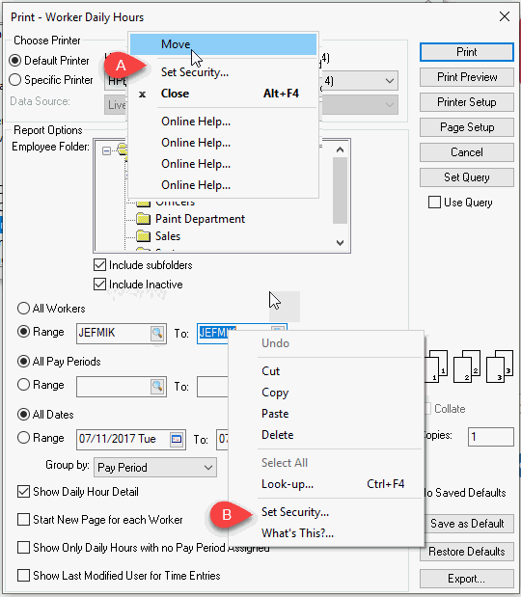Viewport: 521px width, 597px height.
Task: Open the Group by Pay Period dropdown
Action: pos(155,467)
